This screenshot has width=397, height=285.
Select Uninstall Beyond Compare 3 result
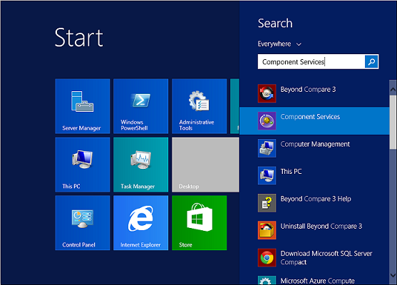tap(314, 230)
